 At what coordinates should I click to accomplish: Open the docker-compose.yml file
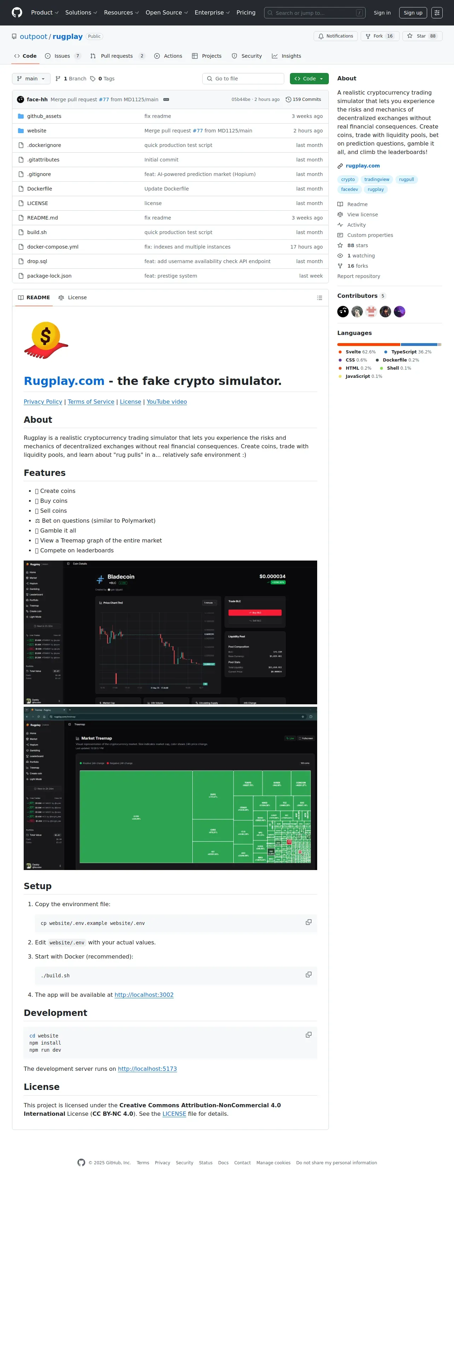pos(53,247)
